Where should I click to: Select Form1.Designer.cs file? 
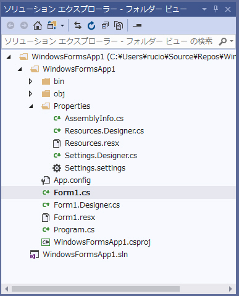pos(86,205)
